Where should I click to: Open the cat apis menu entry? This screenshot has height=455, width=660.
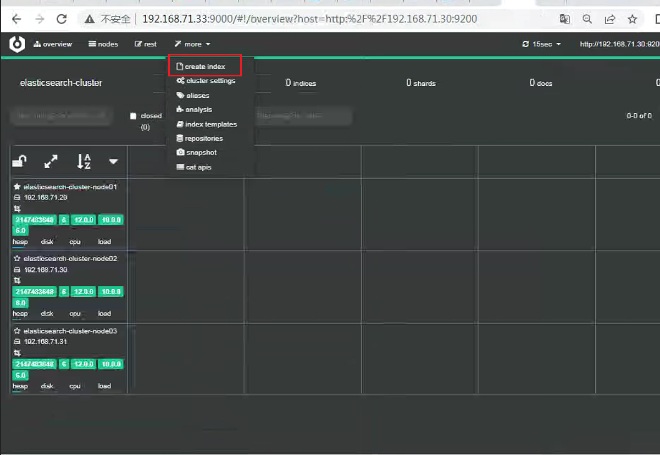click(194, 167)
